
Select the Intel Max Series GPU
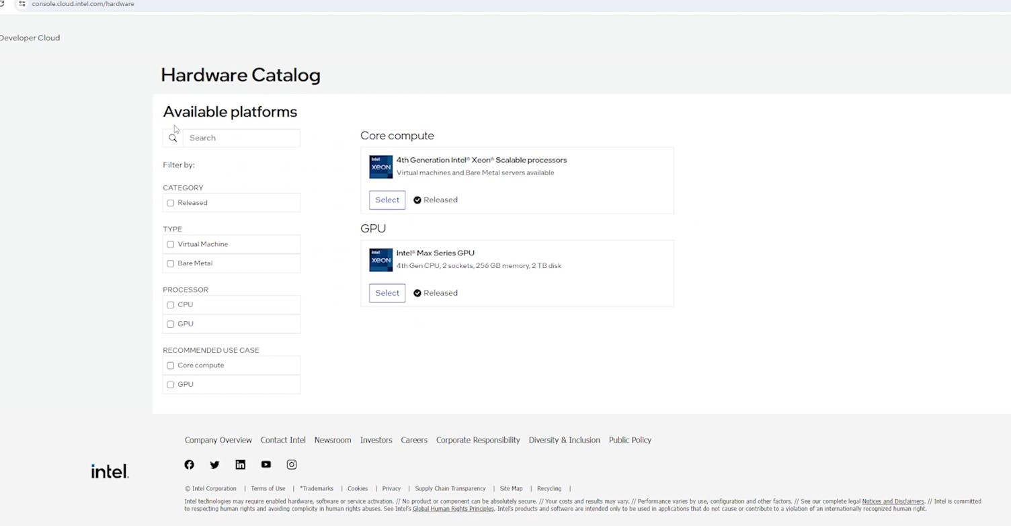tap(387, 293)
